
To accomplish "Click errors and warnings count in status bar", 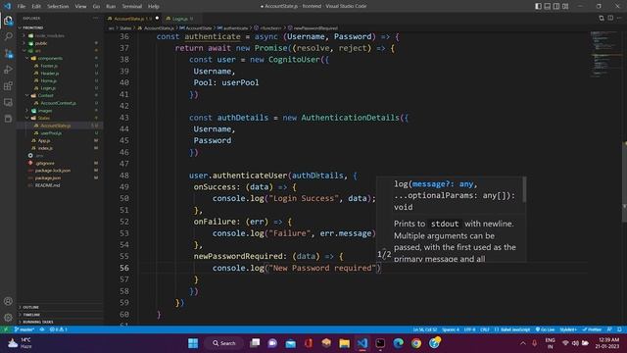I will click(x=59, y=329).
